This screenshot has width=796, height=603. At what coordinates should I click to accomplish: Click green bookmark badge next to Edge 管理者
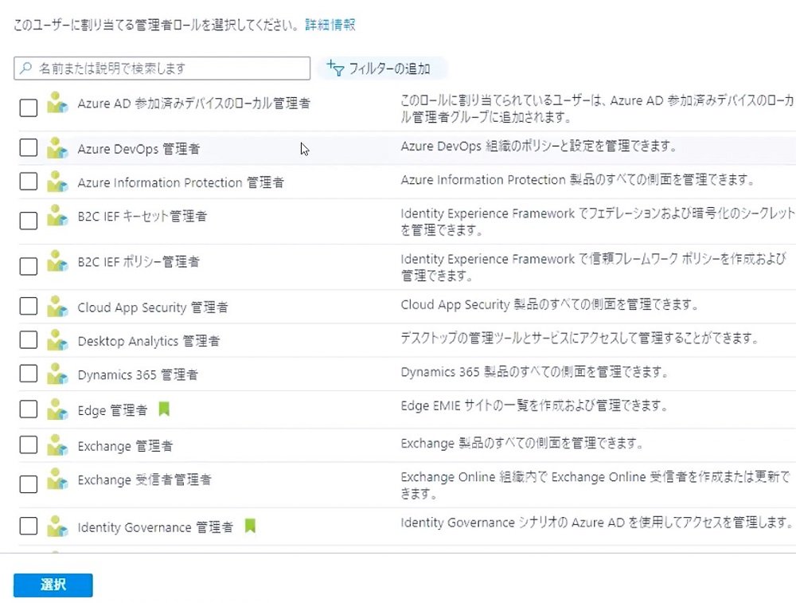(x=164, y=409)
